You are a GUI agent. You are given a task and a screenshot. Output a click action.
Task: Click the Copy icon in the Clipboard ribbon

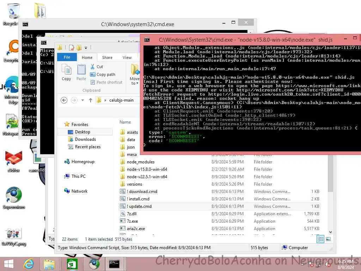click(66, 73)
